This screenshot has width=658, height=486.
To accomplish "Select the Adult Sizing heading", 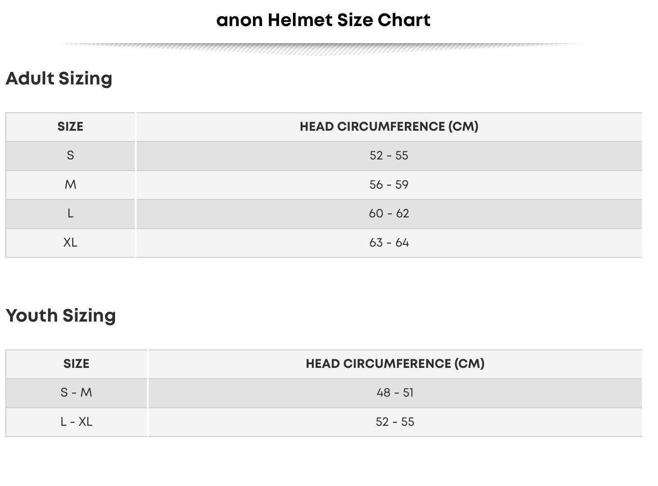I will tap(59, 79).
